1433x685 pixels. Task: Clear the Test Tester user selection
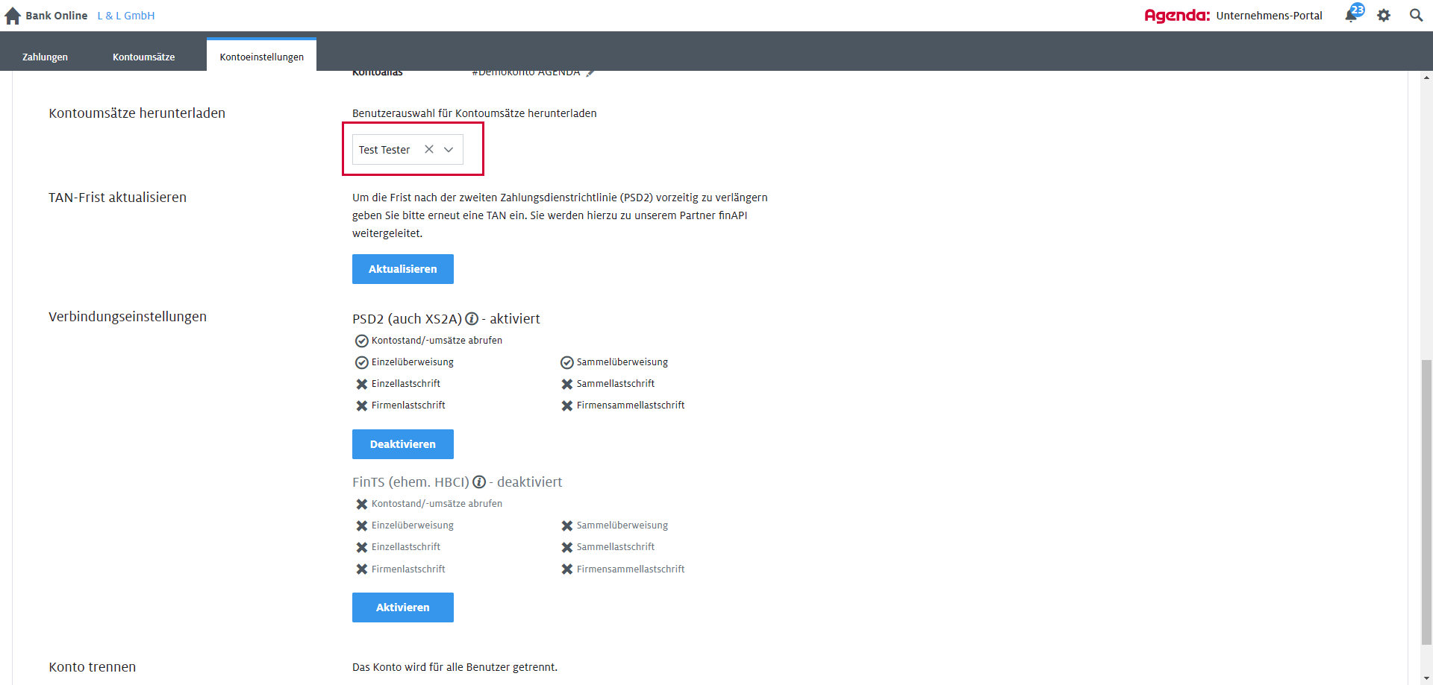tap(429, 150)
